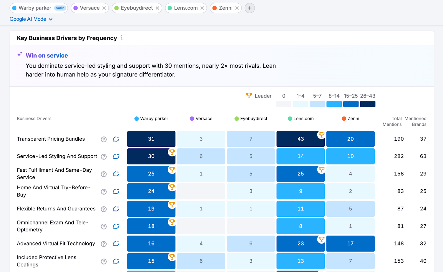Click Warby parker's 30 Service-Led Styling cell
Screen dimensions: 443x272
(151, 156)
